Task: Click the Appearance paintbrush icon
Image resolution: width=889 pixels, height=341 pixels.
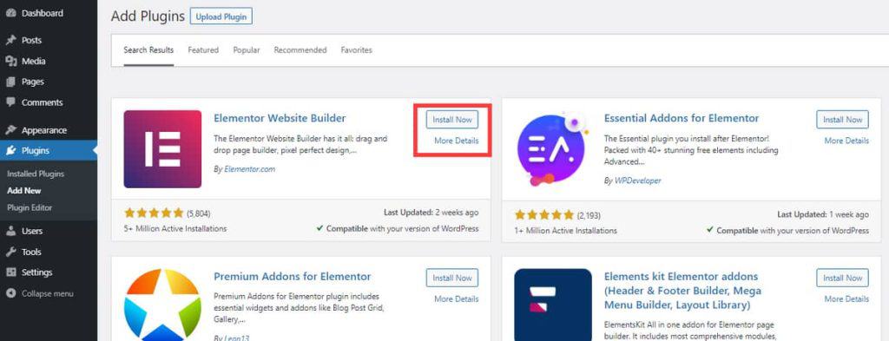Action: coord(10,130)
